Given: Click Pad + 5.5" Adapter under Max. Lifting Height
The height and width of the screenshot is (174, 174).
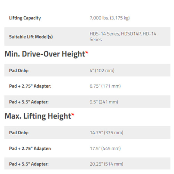Looking at the screenshot, I should pos(29,164).
